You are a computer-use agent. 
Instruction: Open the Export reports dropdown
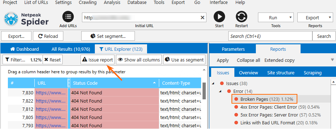pos(315,18)
